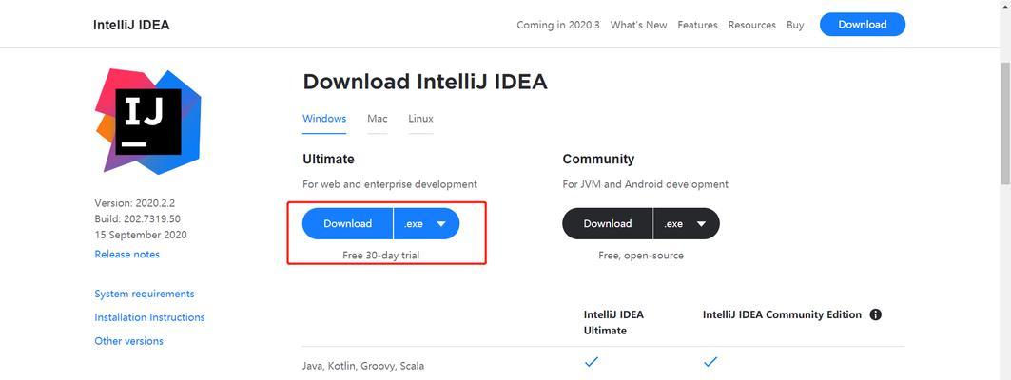Open the Other versions link
Image resolution: width=1011 pixels, height=380 pixels.
(129, 341)
